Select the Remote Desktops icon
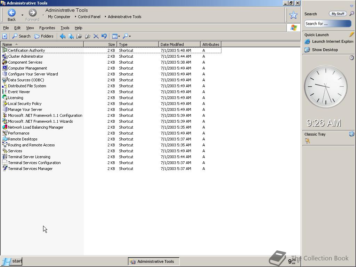Screen dimensions: 356x267 5,139
